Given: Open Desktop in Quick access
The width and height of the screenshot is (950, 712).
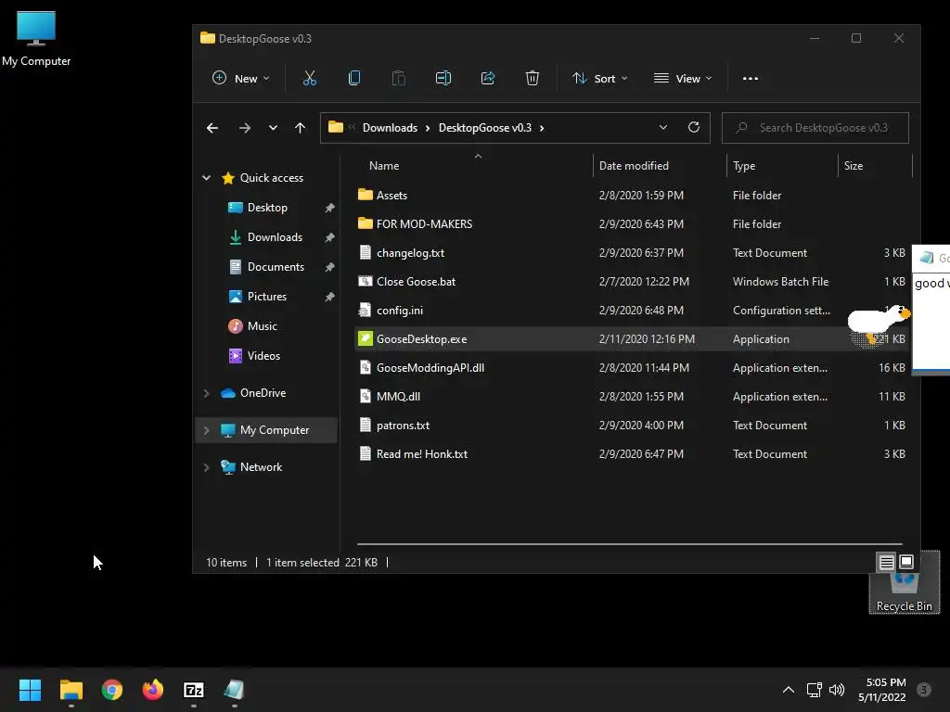Looking at the screenshot, I should coord(267,208).
